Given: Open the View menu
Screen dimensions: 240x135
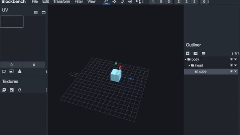Looking at the screenshot, I should 91,1.
